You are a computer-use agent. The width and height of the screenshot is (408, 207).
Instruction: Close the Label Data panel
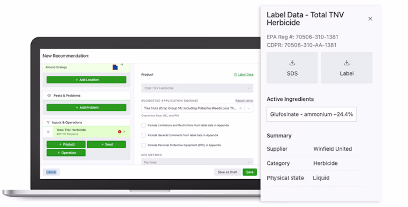[370, 19]
